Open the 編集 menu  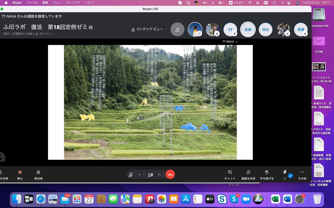click(45, 3)
